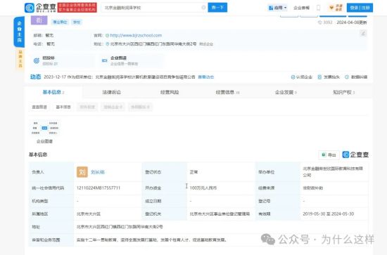Click the 导出 export button
The image size is (387, 255).
click(x=329, y=155)
